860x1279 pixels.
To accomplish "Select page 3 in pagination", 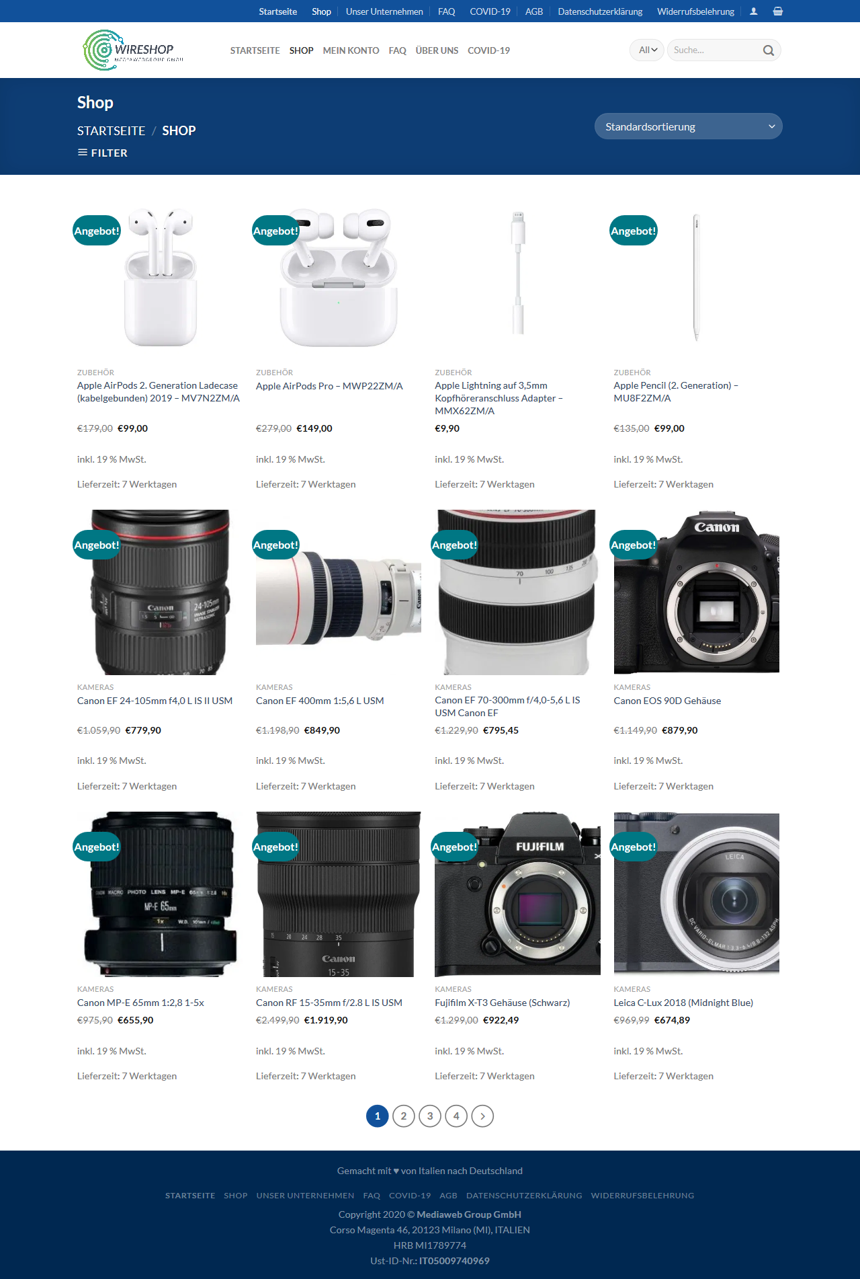I will click(x=430, y=1116).
